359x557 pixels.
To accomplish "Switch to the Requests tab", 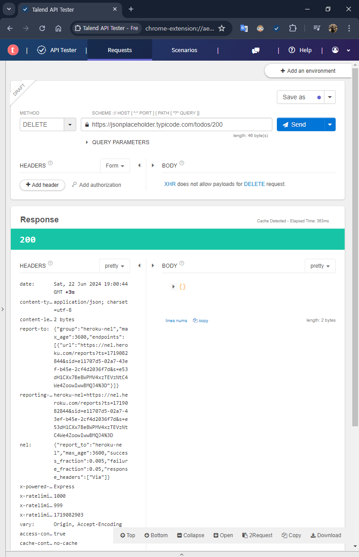I will (120, 50).
